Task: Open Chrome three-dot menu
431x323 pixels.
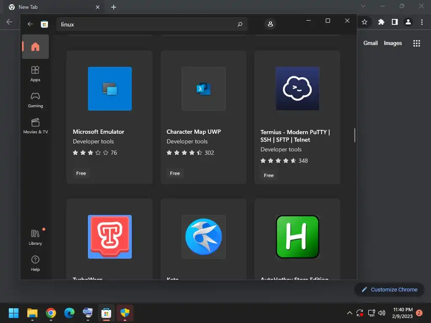Action: coord(422,22)
